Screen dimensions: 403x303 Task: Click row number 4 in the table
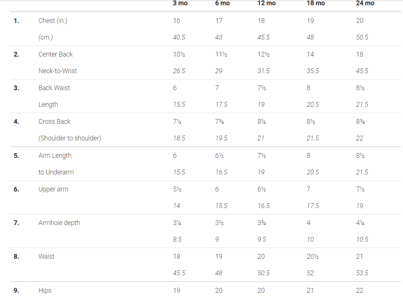tap(16, 122)
